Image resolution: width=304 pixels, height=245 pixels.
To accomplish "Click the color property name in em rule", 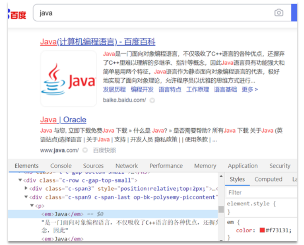I will pyautogui.click(x=244, y=230).
